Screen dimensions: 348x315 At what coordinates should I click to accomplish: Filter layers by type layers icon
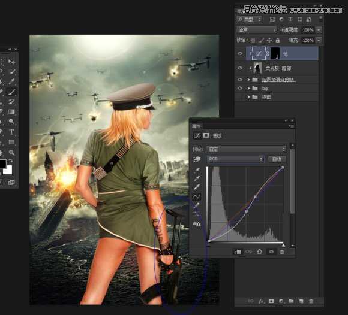pyautogui.click(x=290, y=20)
